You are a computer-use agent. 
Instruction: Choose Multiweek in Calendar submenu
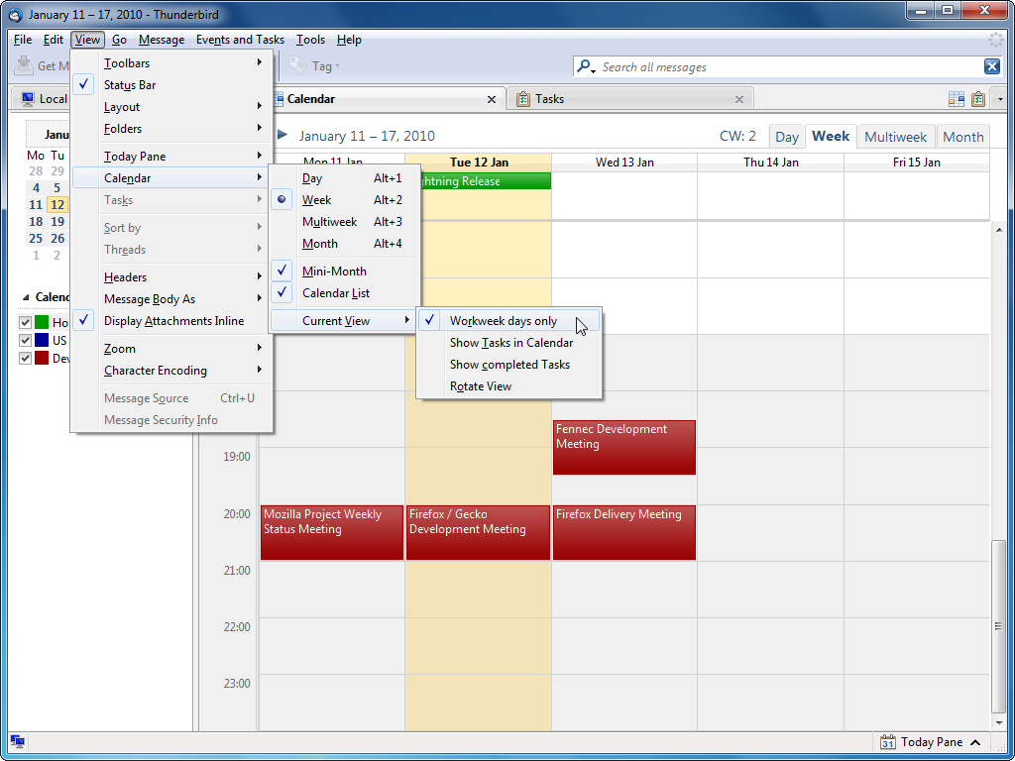tap(345, 222)
